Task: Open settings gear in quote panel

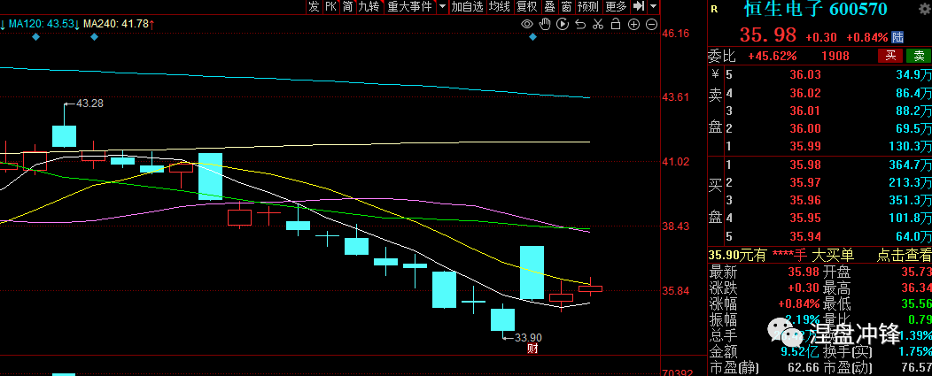Action: point(925,9)
